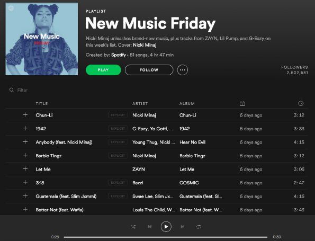Open the three-dots more options menu
Image resolution: width=315 pixels, height=241 pixels.
pyautogui.click(x=183, y=70)
